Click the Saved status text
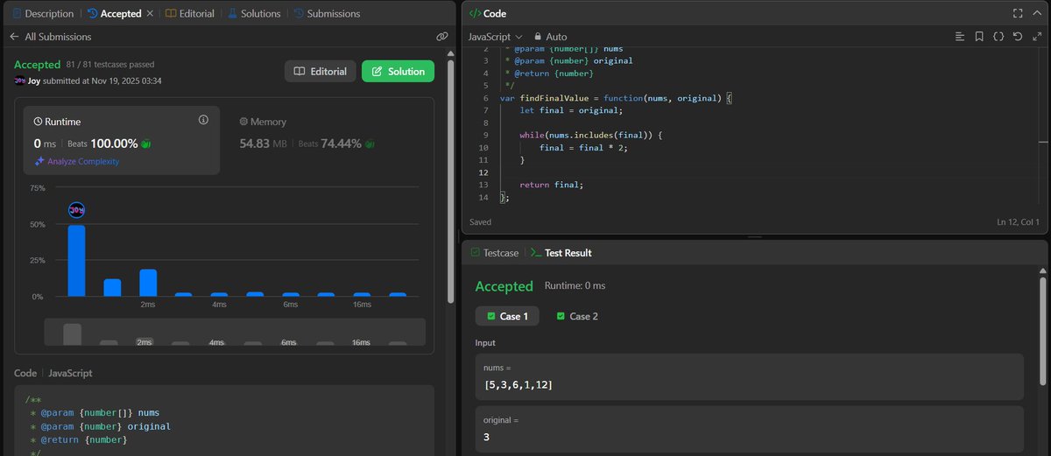This screenshot has width=1051, height=456. click(x=481, y=222)
